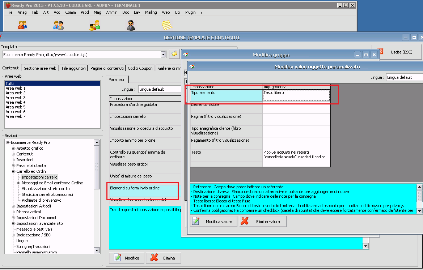The image size is (423, 270).
Task: Select Impostazioni carrello tree item
Action: tap(39, 177)
